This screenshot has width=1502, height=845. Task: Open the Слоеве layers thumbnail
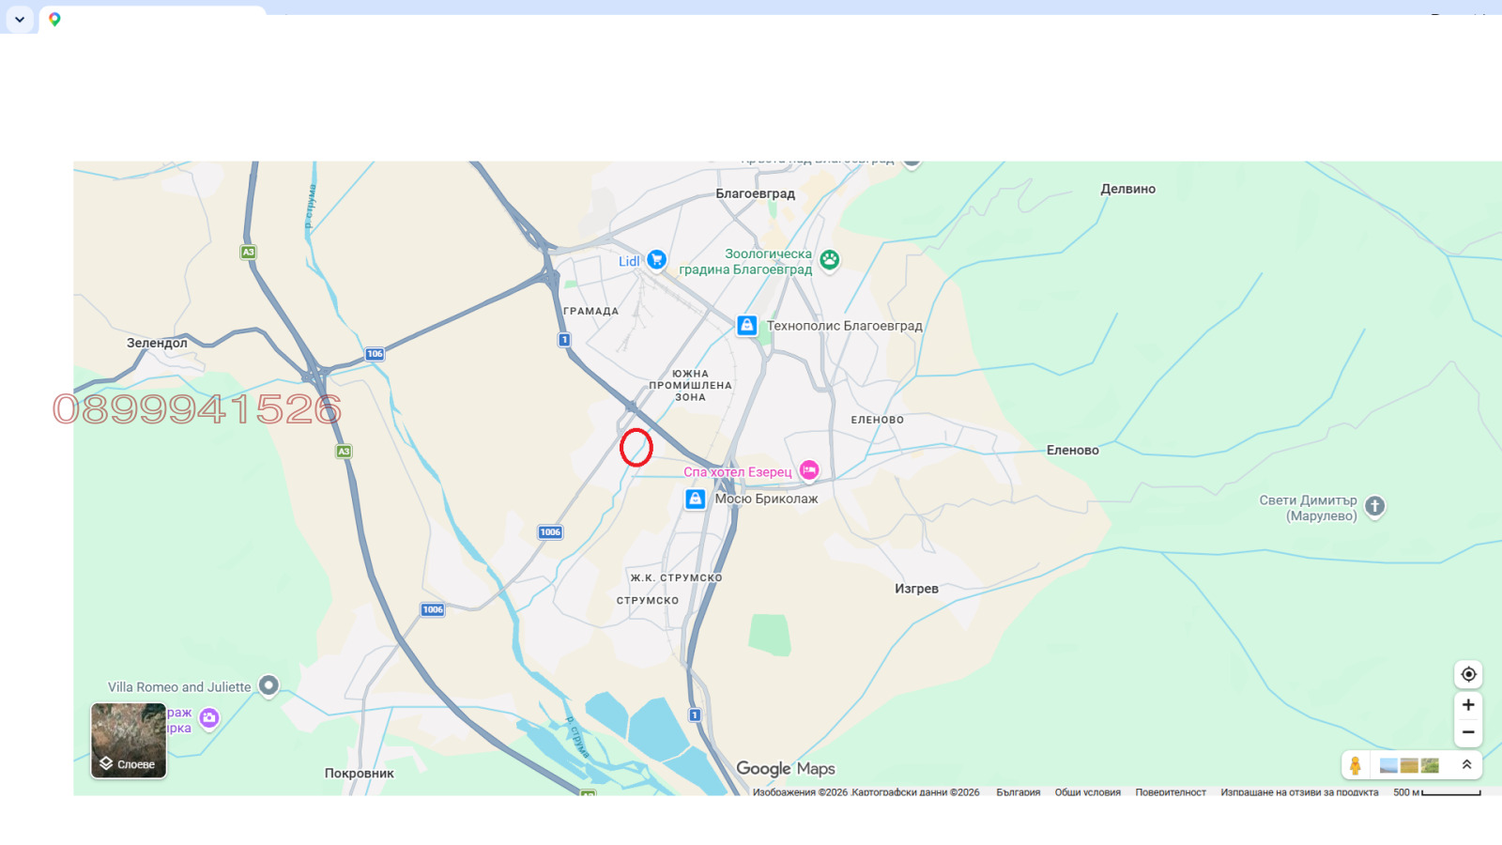point(129,741)
